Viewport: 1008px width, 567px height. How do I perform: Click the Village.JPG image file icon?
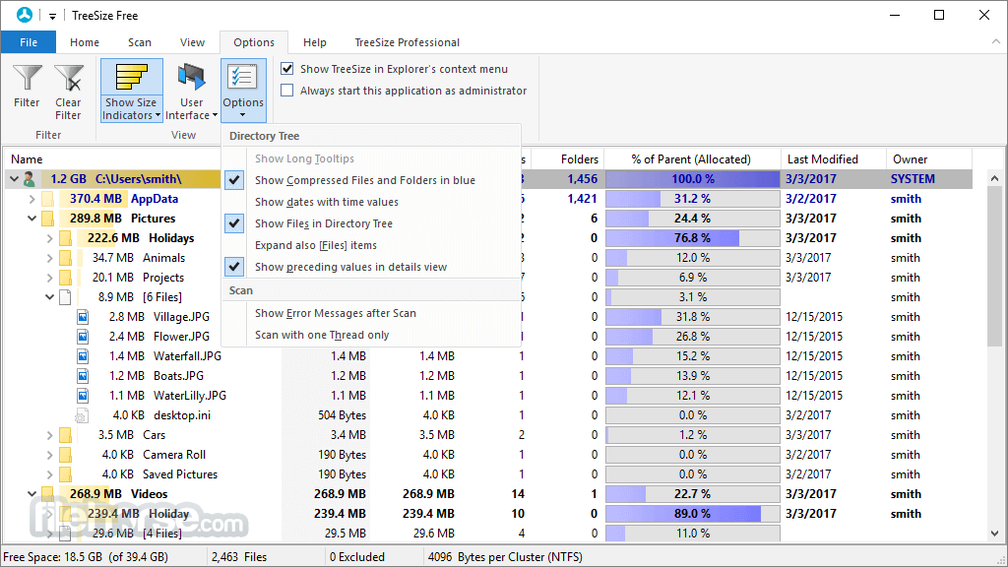81,317
